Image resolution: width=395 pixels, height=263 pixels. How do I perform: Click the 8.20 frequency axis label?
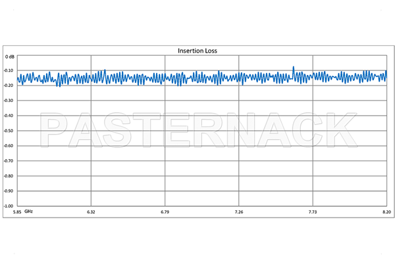tap(386, 212)
